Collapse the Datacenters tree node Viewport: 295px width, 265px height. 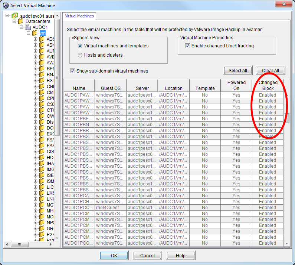[14, 21]
